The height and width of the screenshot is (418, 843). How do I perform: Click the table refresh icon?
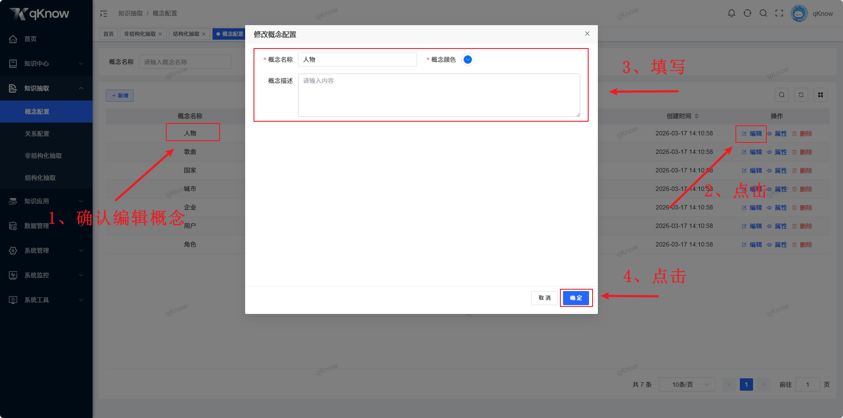click(x=801, y=95)
